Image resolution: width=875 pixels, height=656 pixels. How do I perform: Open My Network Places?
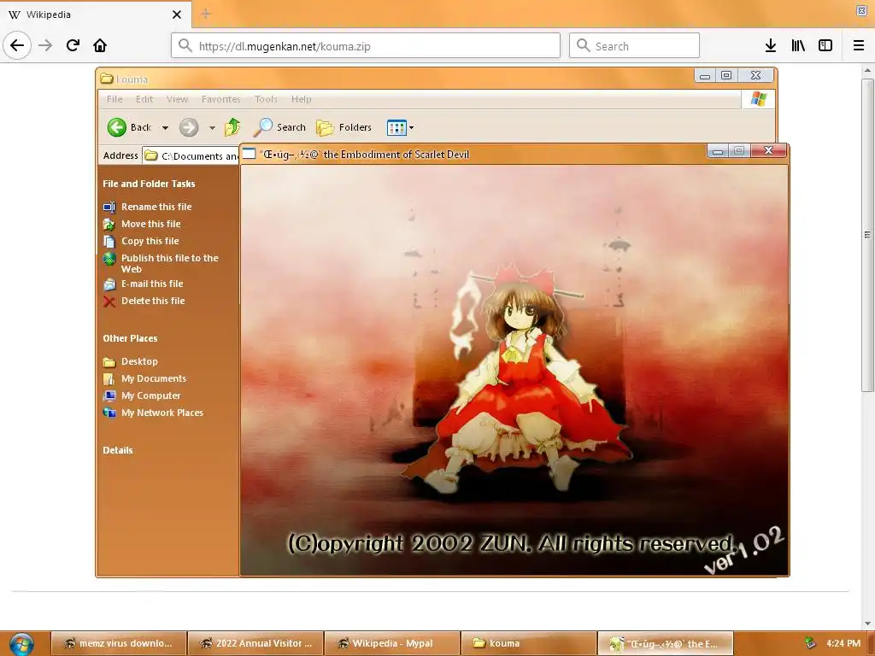point(161,413)
